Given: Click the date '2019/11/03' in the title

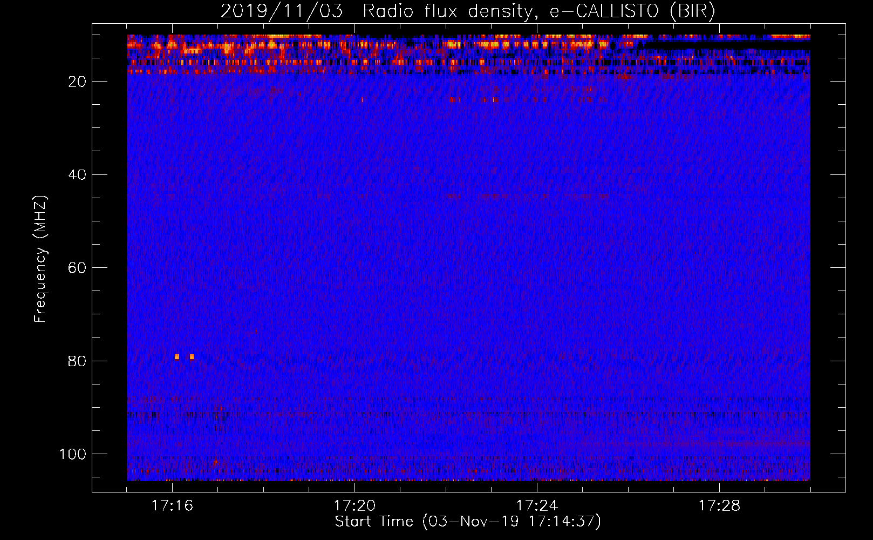Looking at the screenshot, I should coord(282,11).
